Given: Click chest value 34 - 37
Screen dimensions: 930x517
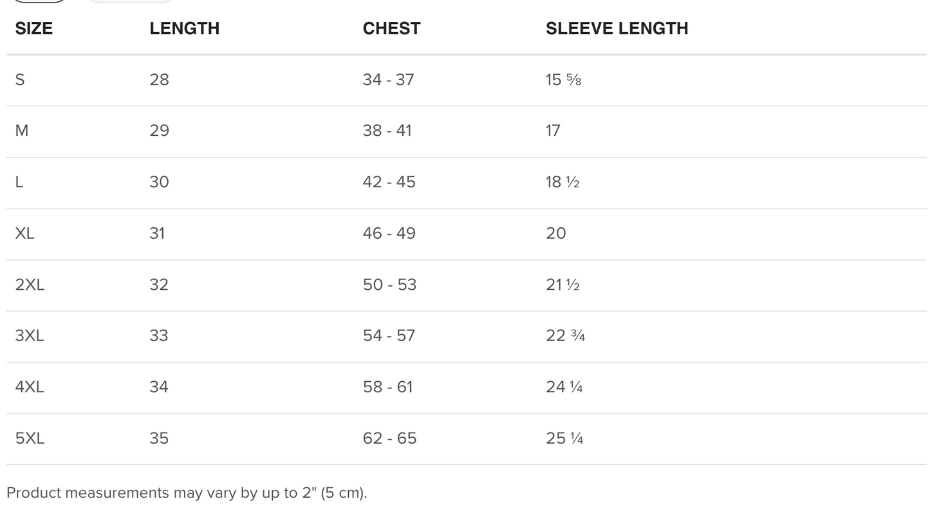Looking at the screenshot, I should [388, 80].
